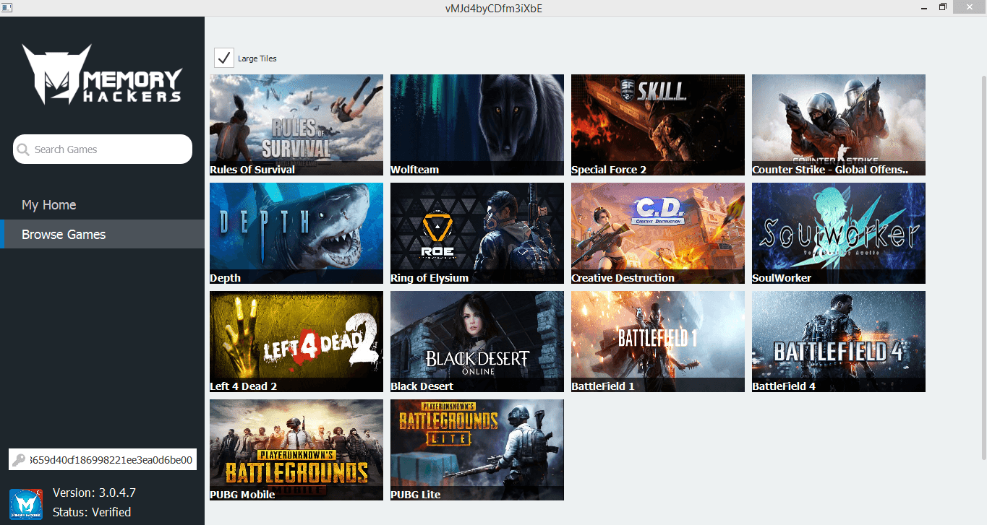Open the Ring of Elysium tile
This screenshot has width=987, height=525.
(477, 233)
